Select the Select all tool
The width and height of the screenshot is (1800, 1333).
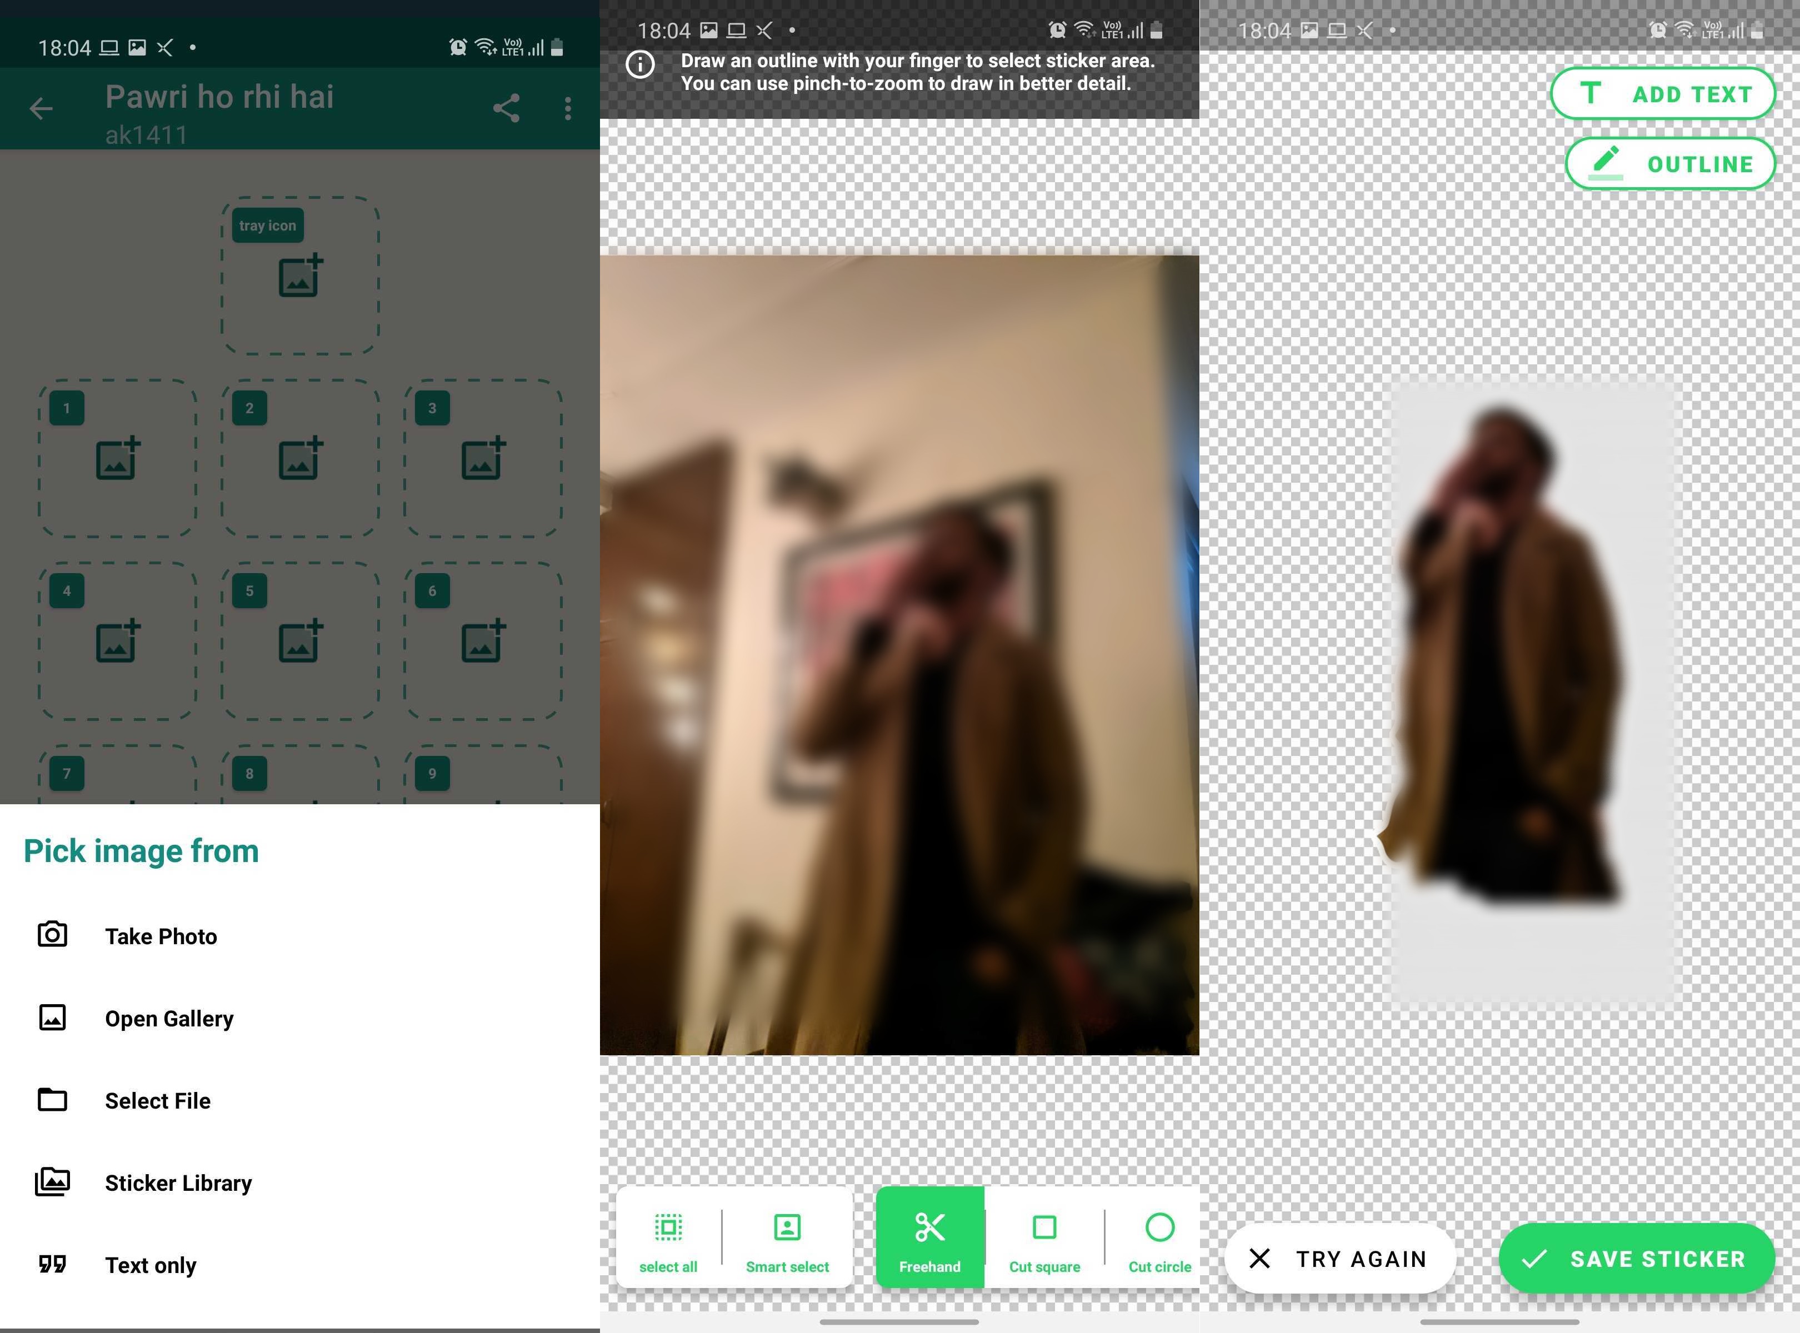click(668, 1239)
